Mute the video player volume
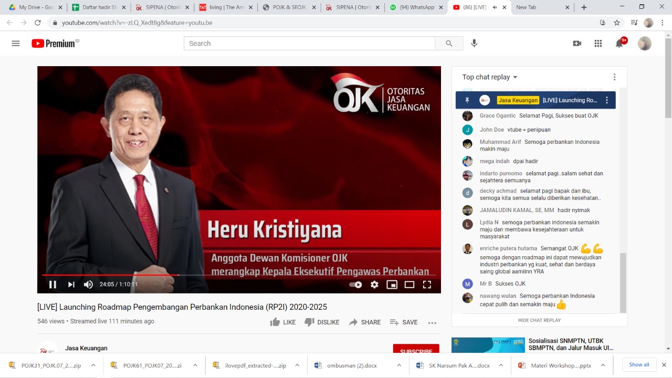The height and width of the screenshot is (378, 672). [88, 285]
